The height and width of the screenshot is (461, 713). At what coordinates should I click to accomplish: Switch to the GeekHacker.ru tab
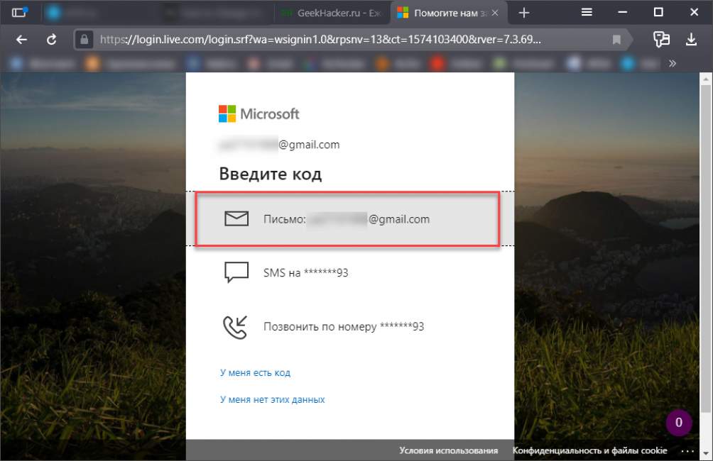(x=332, y=13)
